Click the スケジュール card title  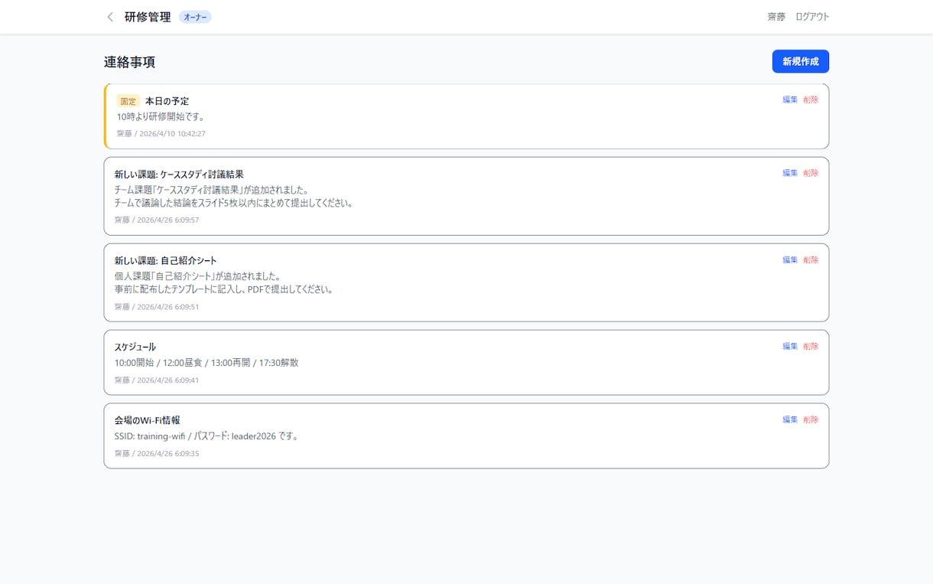point(135,347)
